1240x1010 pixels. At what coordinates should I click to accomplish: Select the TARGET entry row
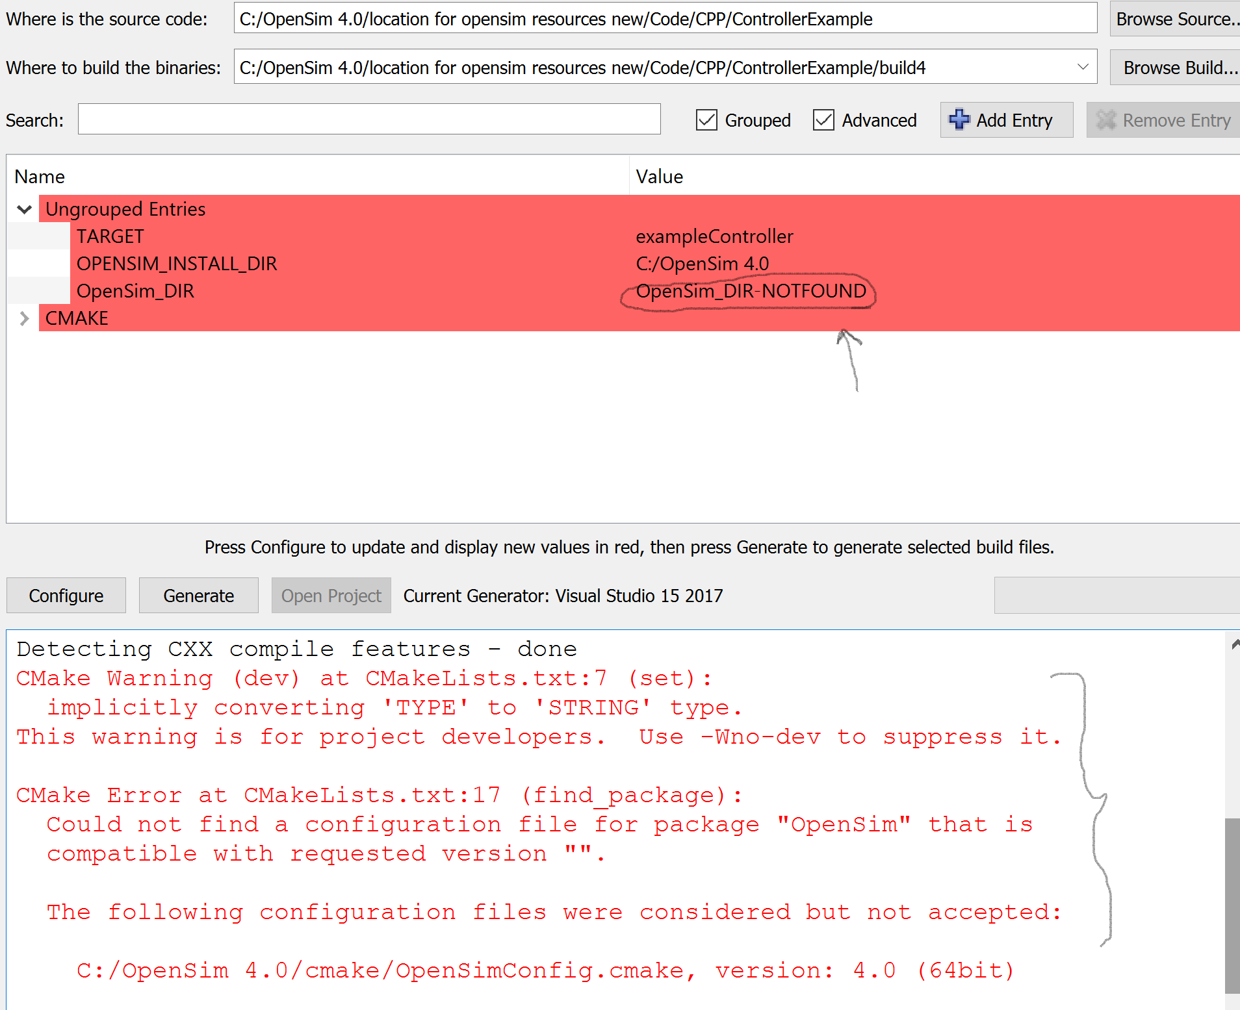655,236
